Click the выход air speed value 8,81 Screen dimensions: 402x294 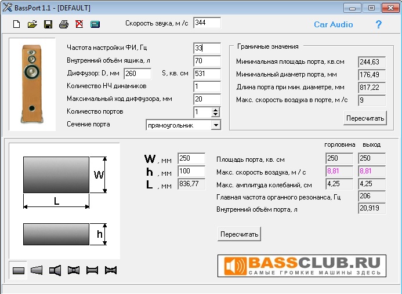point(372,171)
